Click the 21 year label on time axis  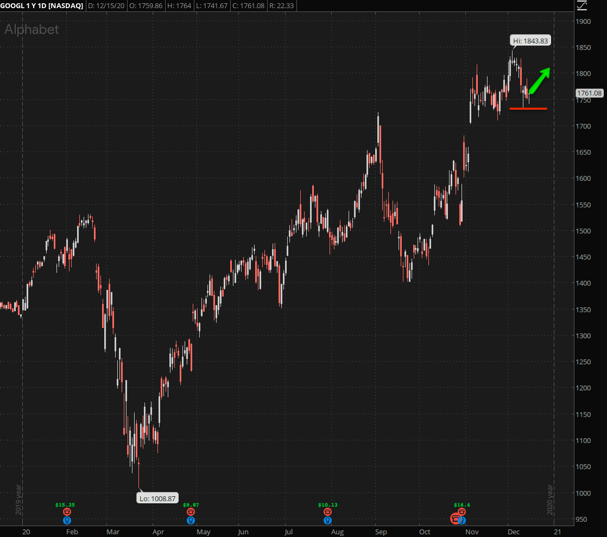click(557, 532)
